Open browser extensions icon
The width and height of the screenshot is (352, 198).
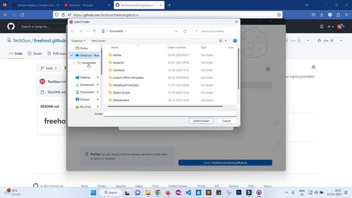pos(338,15)
